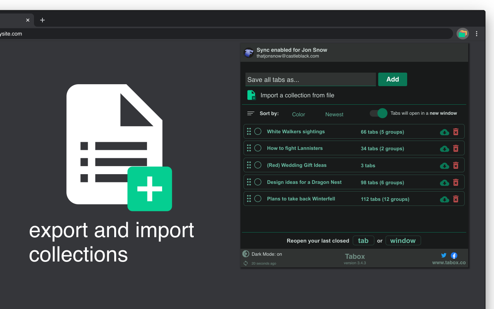Toggle tabs opening in a new window
Screen dimensions: 494x309
click(378, 113)
